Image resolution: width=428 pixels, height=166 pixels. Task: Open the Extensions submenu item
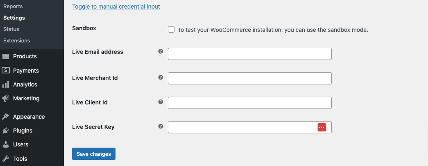[17, 40]
